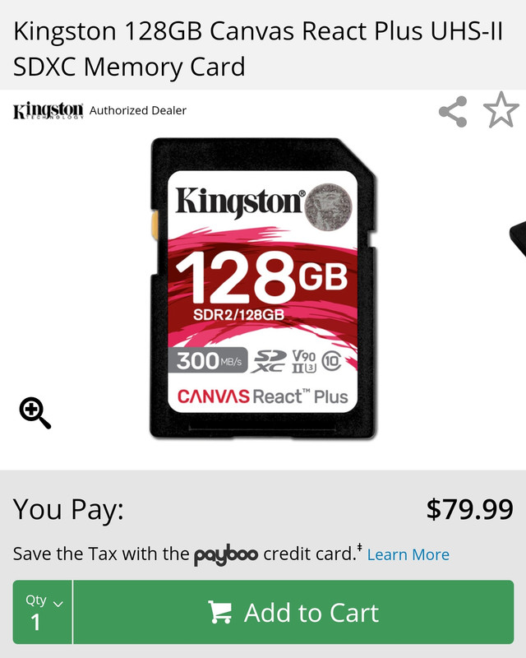Click the $79.99 price
The width and height of the screenshot is (526, 658).
coord(470,509)
